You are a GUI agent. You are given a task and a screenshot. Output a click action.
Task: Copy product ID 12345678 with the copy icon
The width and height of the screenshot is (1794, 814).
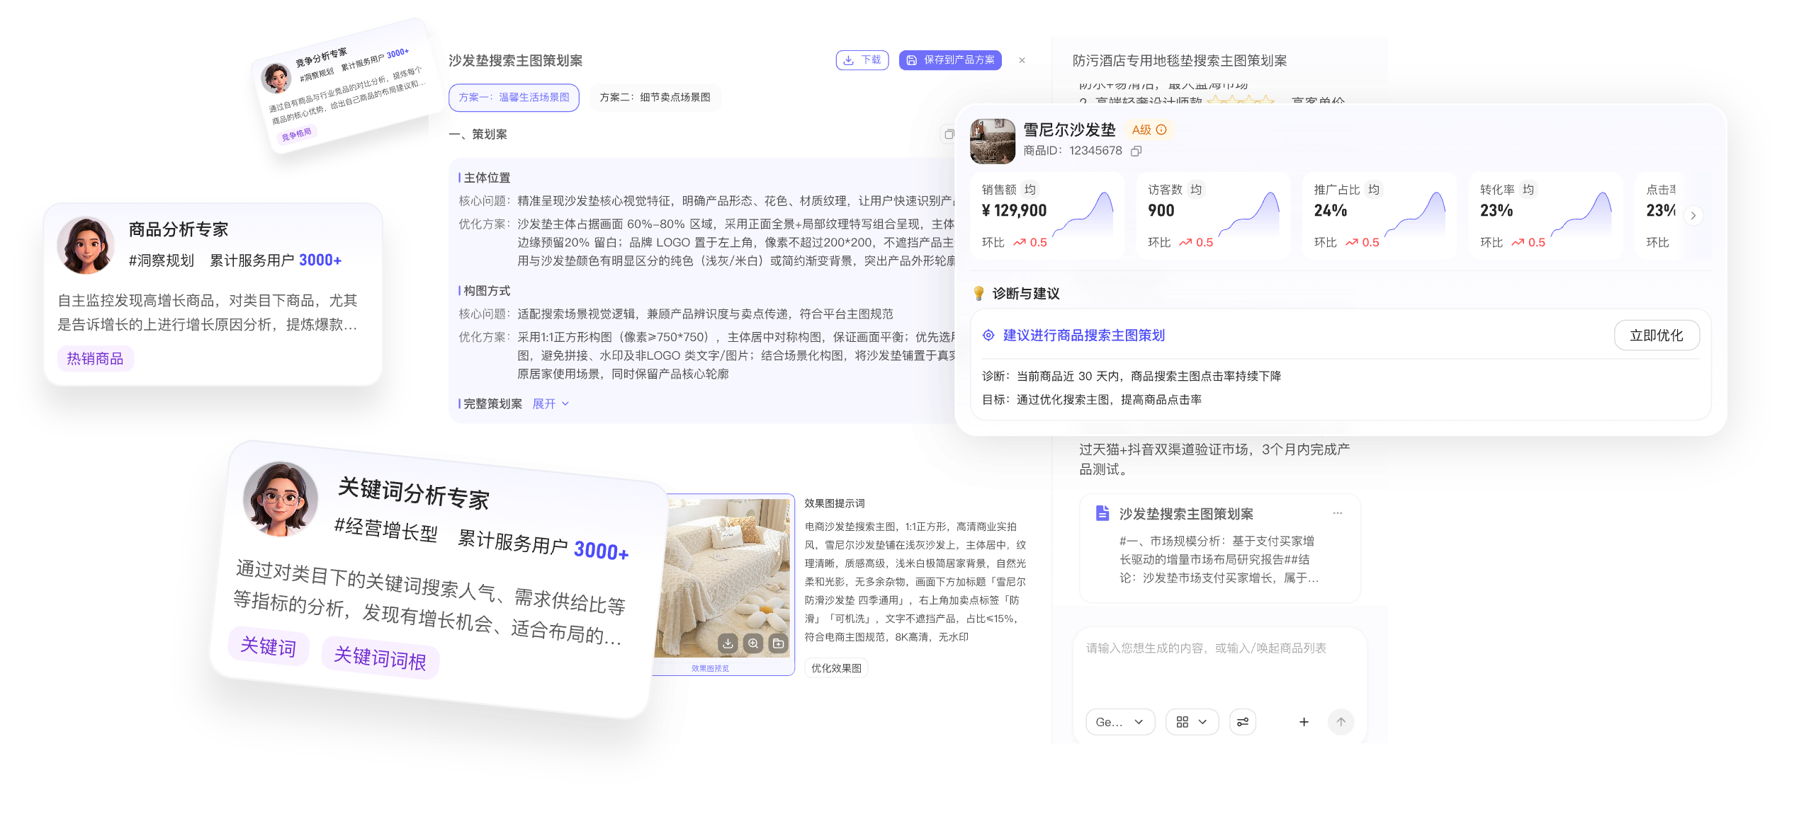click(x=1136, y=151)
